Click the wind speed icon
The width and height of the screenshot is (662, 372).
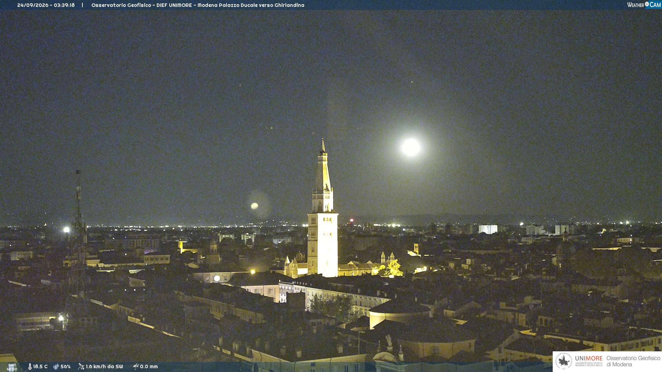(x=81, y=366)
